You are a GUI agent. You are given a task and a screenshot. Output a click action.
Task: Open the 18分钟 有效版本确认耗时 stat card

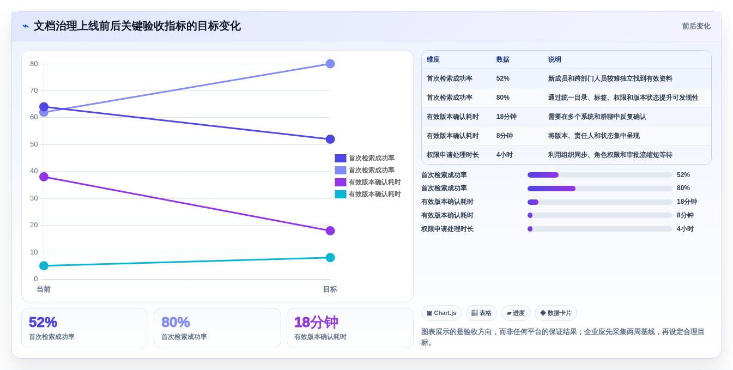point(350,328)
